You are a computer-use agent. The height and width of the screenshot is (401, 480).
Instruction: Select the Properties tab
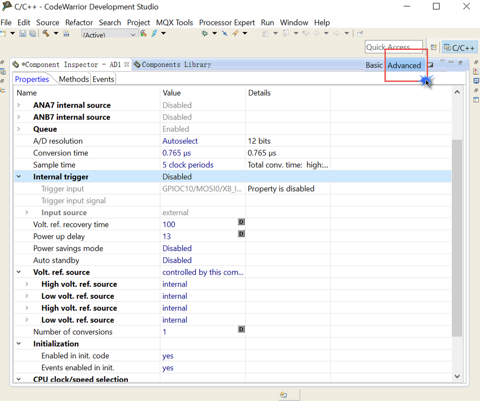coord(32,79)
